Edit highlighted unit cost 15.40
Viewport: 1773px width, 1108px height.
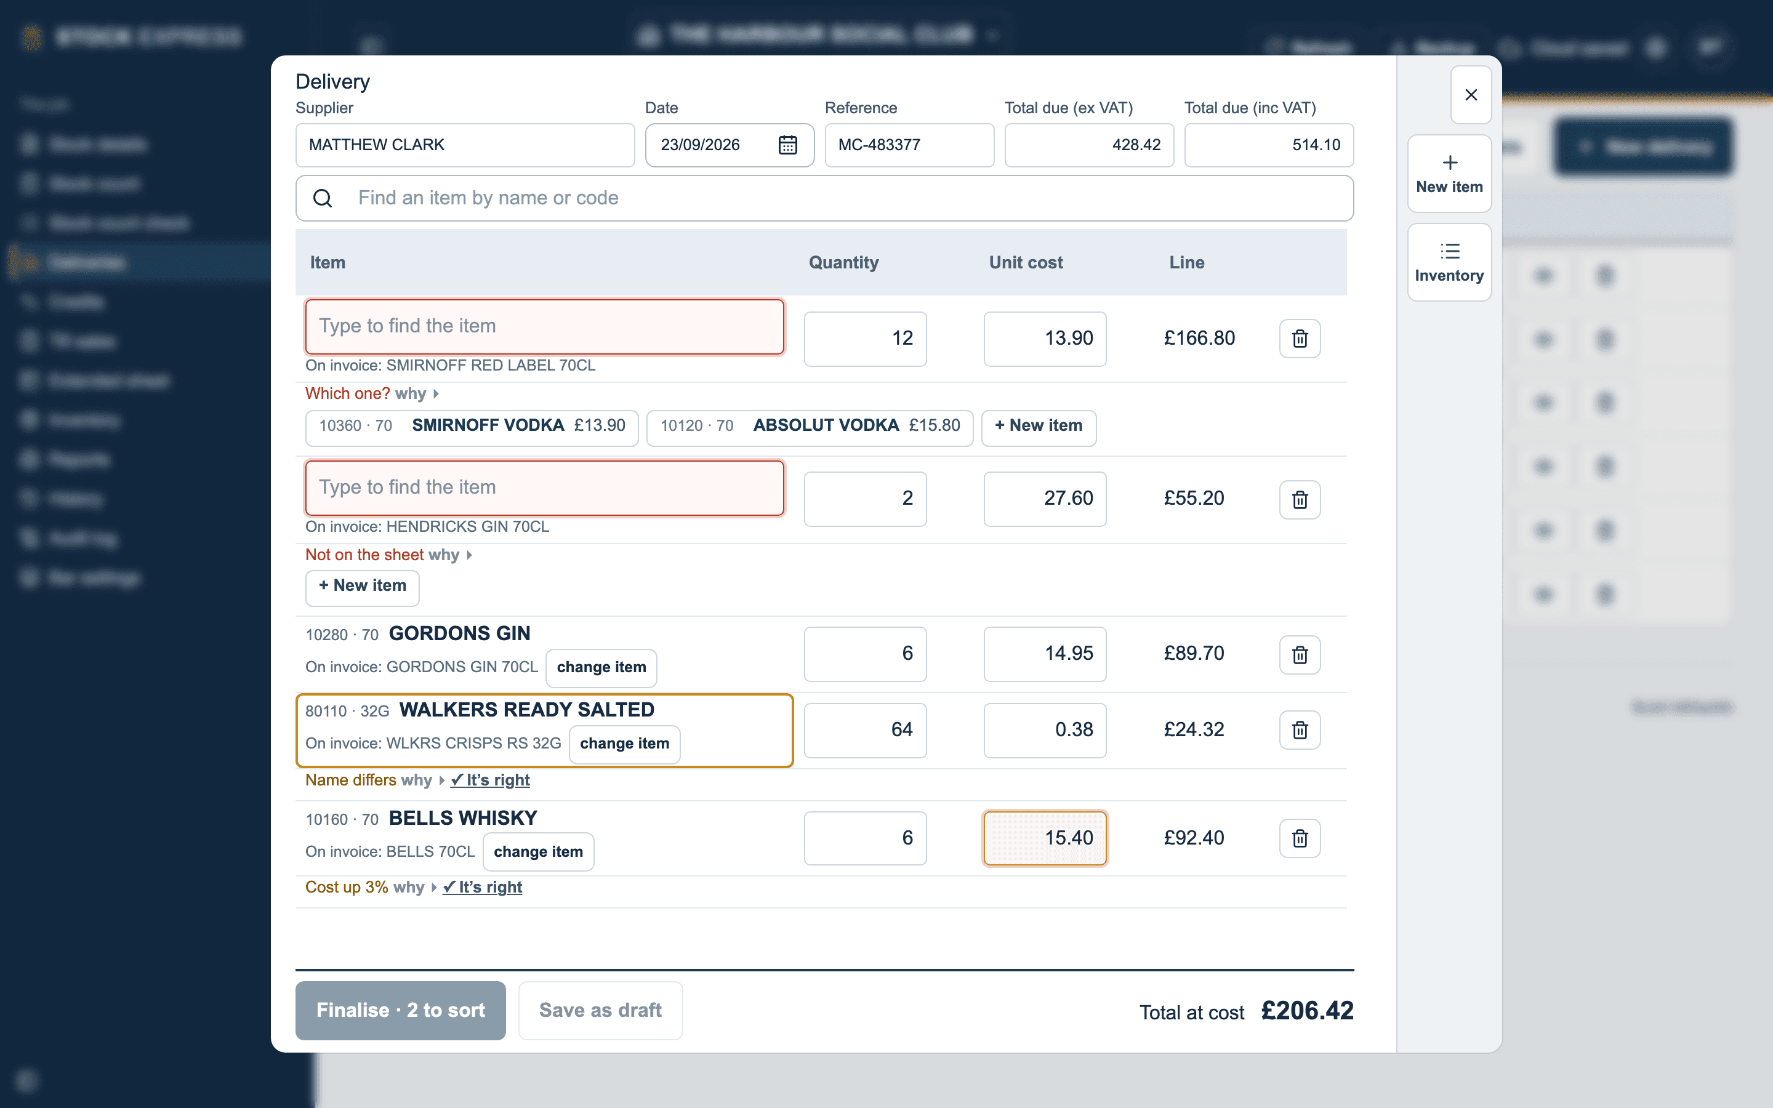[x=1045, y=838]
